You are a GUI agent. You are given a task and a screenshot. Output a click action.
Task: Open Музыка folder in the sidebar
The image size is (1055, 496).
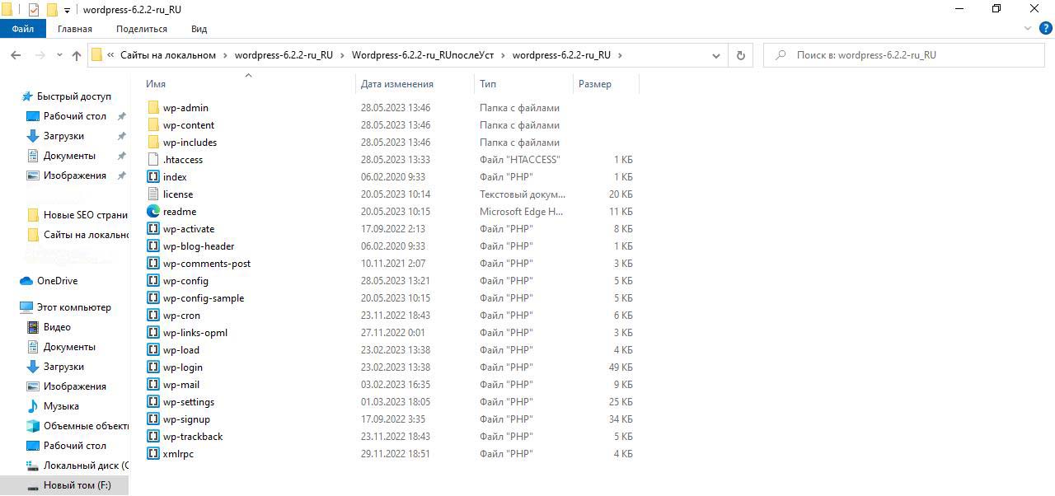click(x=61, y=406)
